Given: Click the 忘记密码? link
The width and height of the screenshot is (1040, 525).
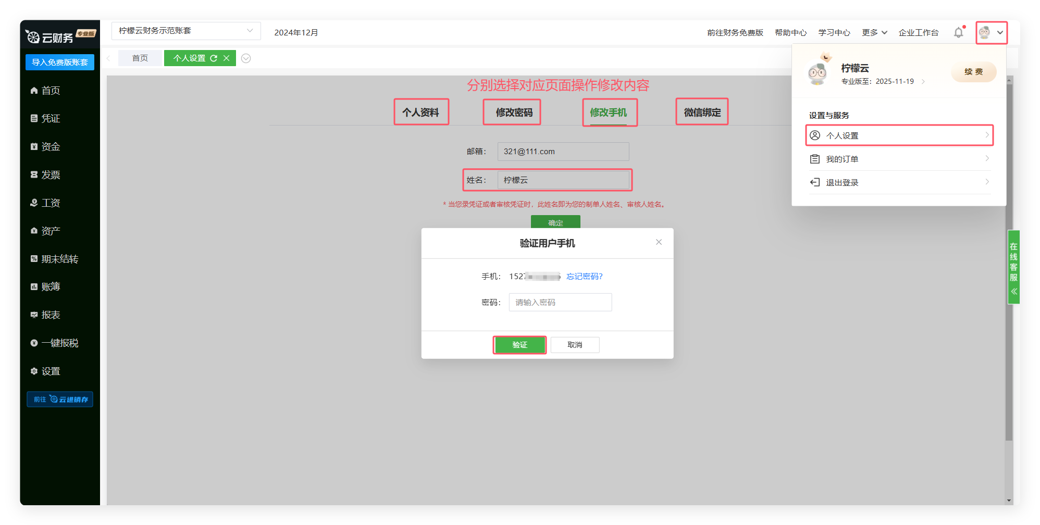Looking at the screenshot, I should 584,277.
